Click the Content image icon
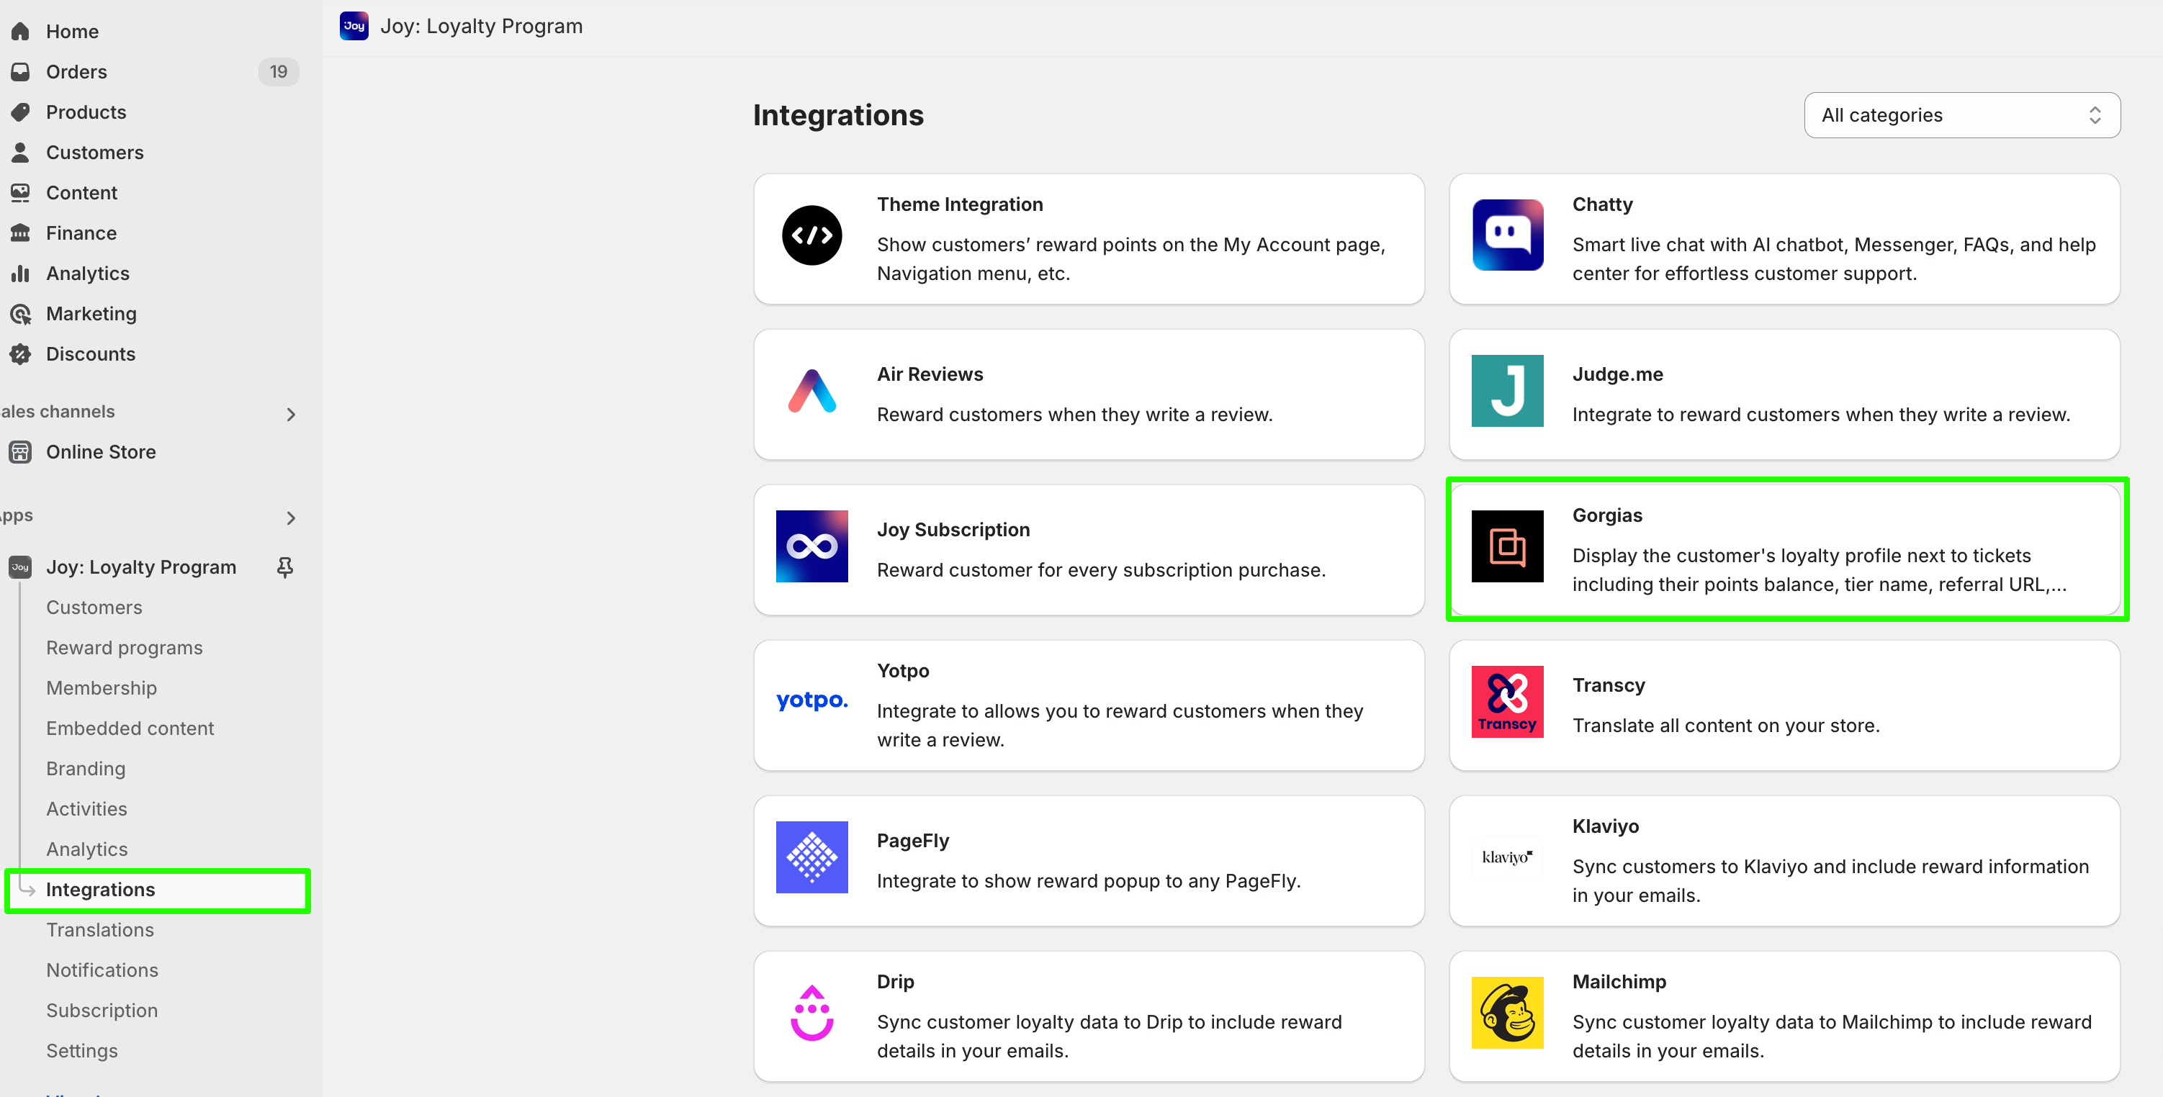Image resolution: width=2163 pixels, height=1097 pixels. (x=20, y=192)
